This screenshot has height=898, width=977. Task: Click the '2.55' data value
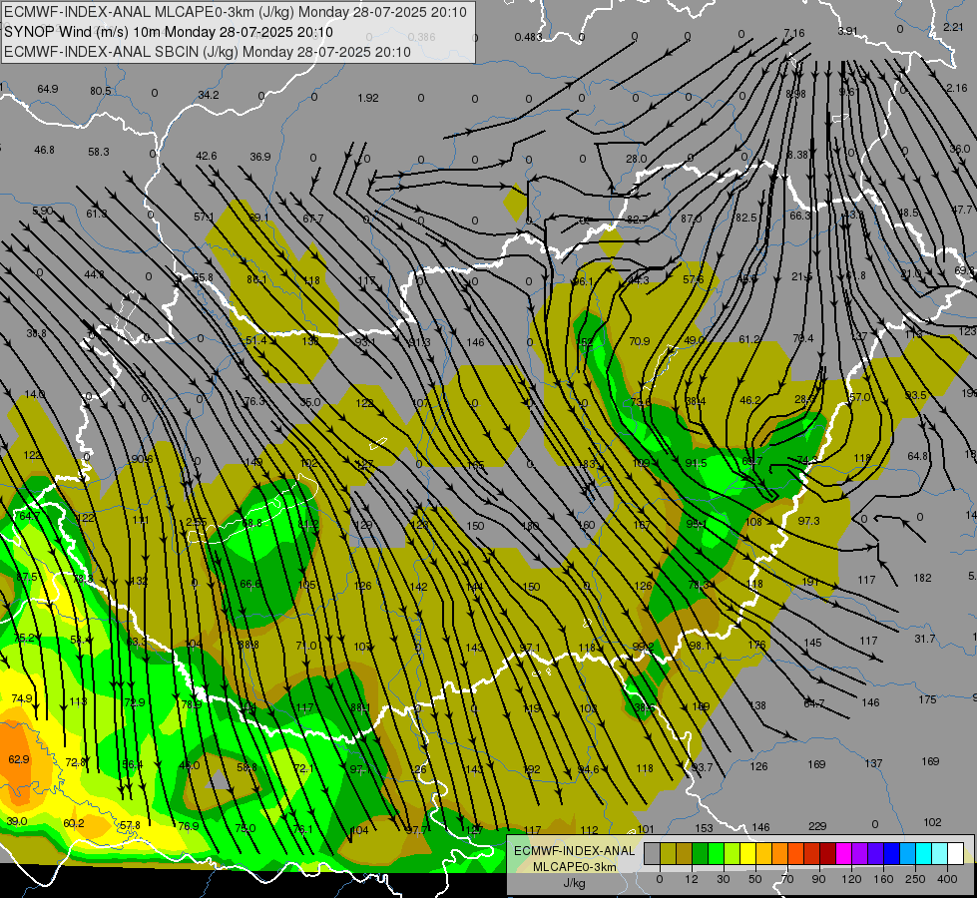(x=197, y=522)
